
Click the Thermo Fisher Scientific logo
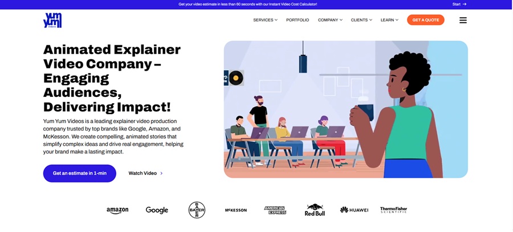393,210
